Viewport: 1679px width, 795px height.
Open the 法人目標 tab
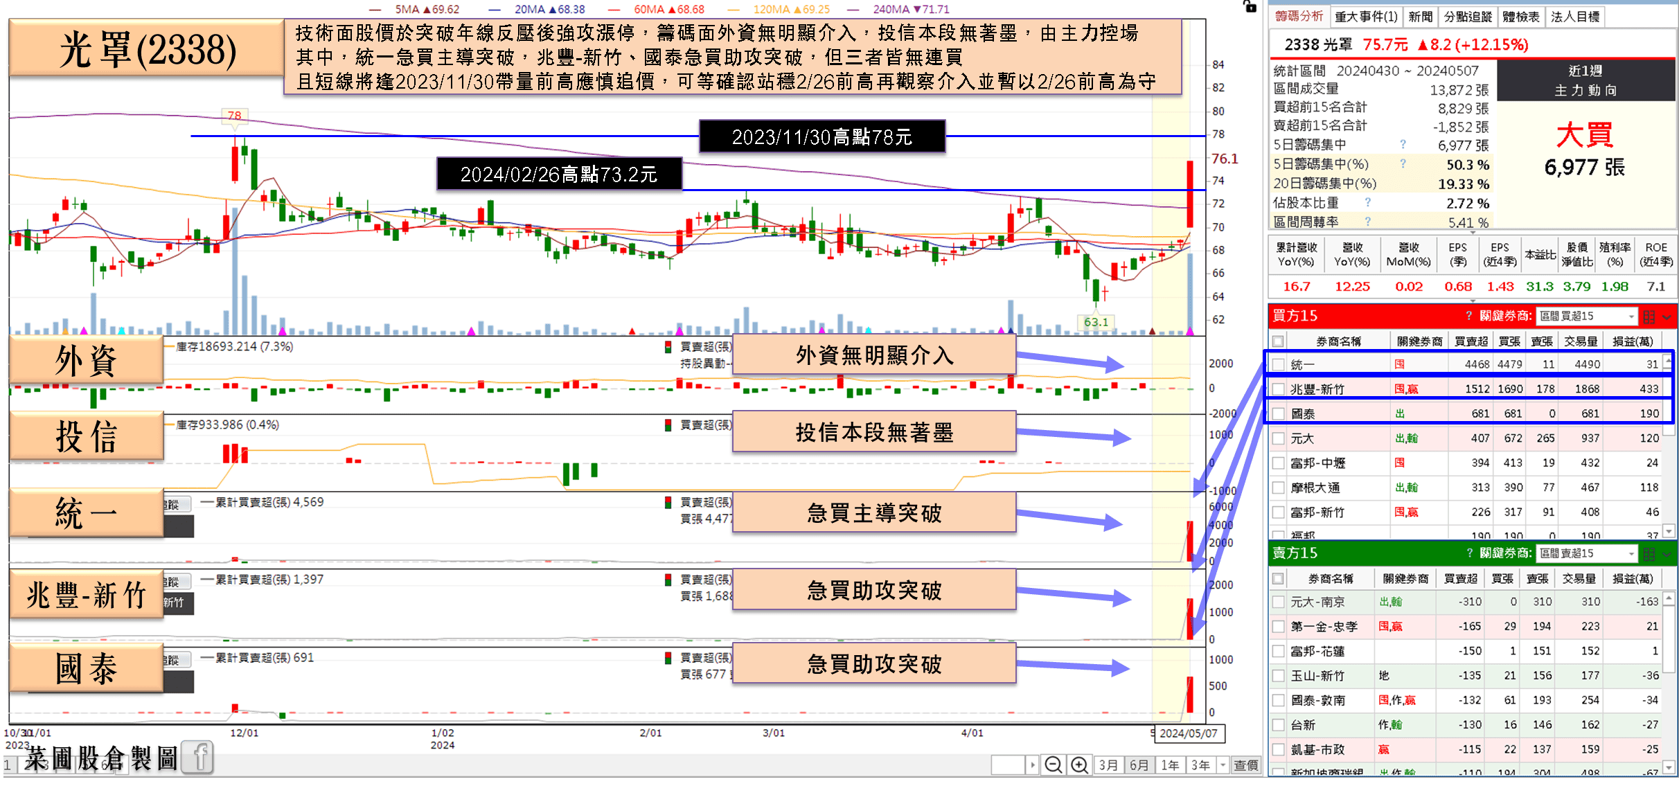(x=1575, y=17)
